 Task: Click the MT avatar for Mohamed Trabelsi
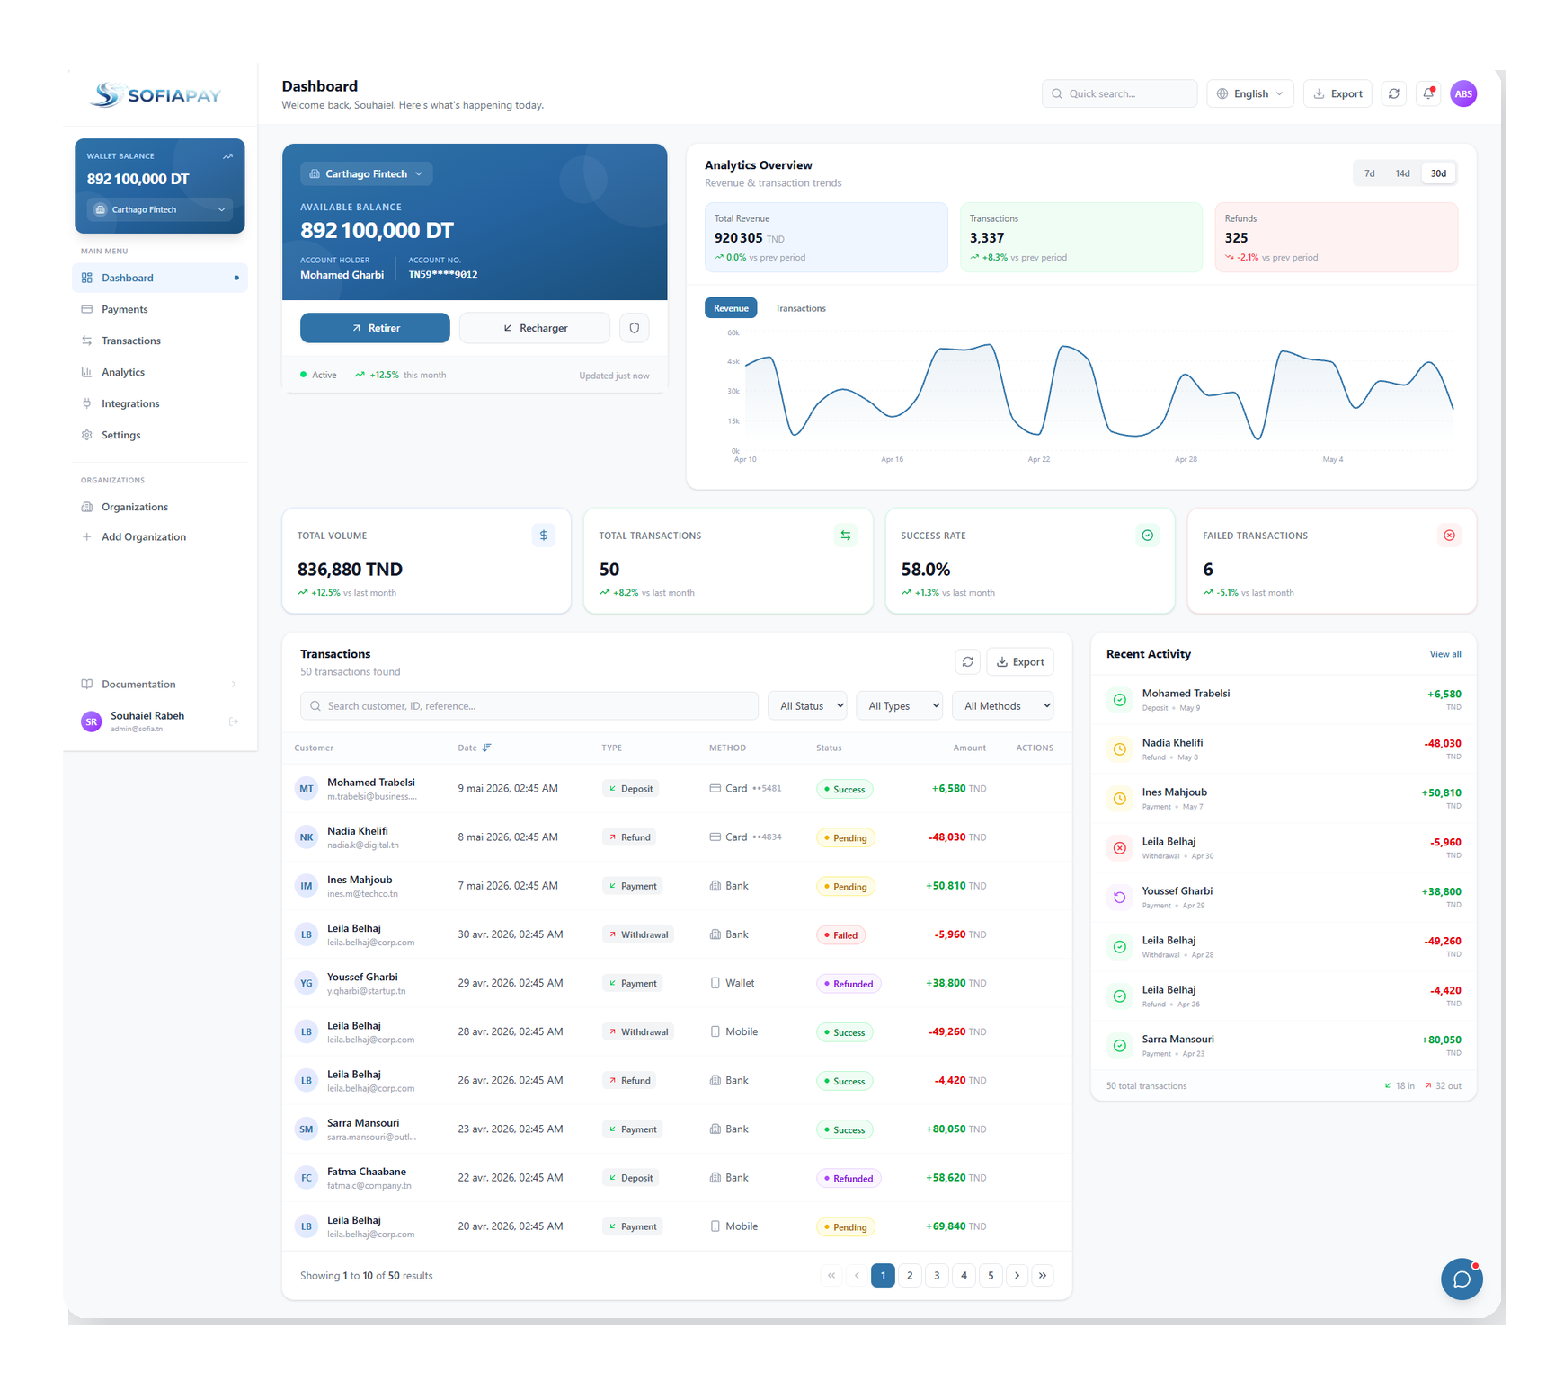tap(307, 789)
